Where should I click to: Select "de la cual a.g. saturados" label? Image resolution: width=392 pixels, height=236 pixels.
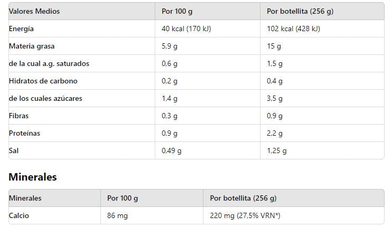pos(49,63)
